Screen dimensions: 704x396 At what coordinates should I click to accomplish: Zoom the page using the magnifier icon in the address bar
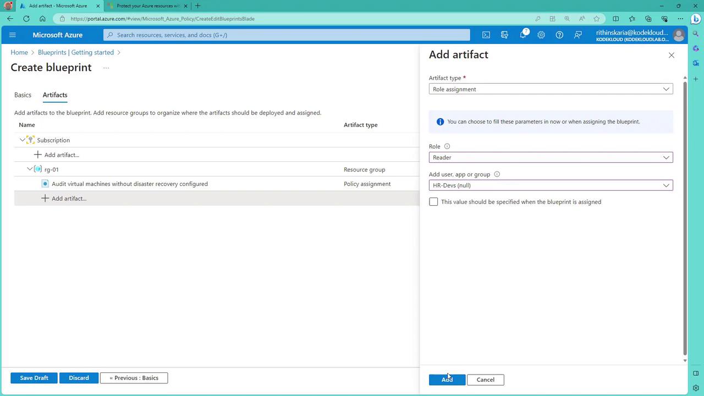(567, 19)
